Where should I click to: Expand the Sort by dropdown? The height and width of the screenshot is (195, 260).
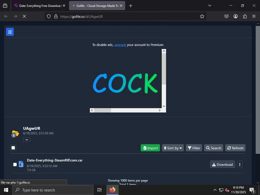(x=173, y=148)
